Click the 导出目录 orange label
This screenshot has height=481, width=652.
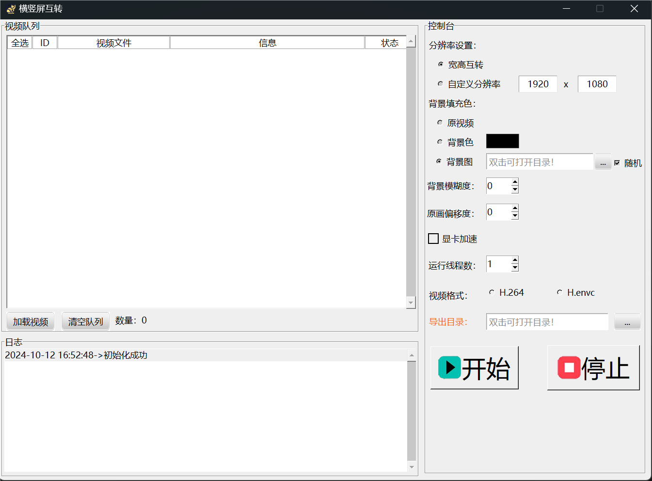point(448,322)
